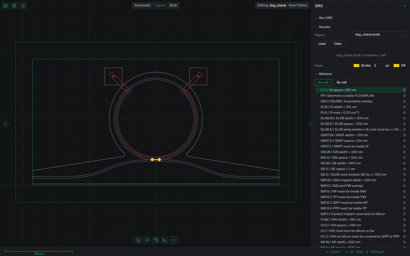Select IMP.E.4 PPP must be inside PP

coord(360,208)
